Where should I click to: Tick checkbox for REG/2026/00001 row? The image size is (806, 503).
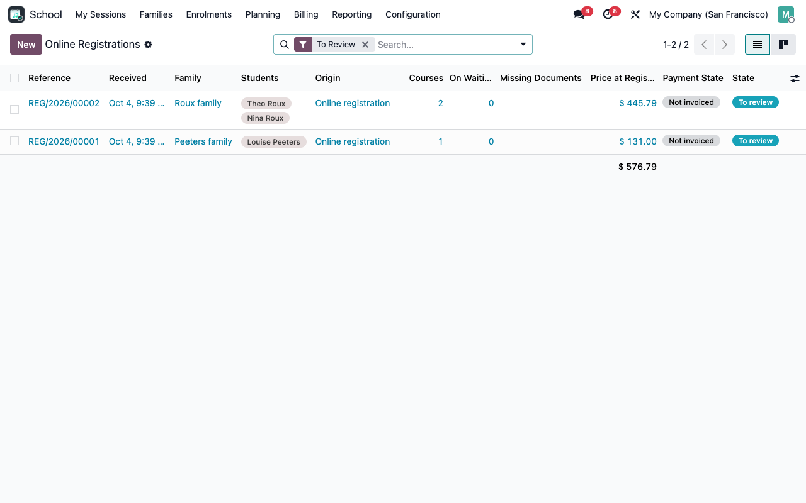click(14, 141)
